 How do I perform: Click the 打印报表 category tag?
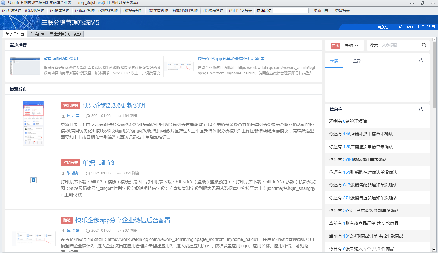(x=71, y=163)
